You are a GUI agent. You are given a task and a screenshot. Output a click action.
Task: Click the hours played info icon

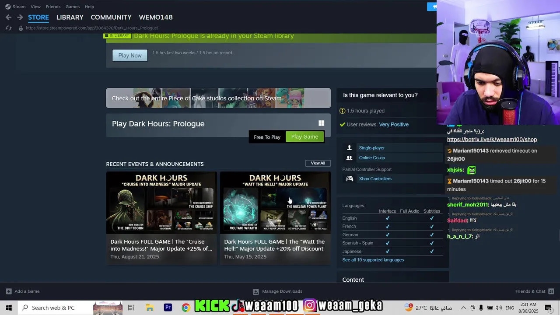click(x=343, y=111)
